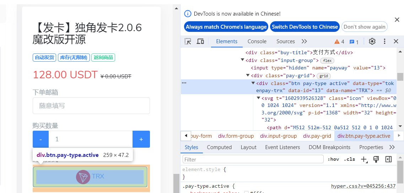This screenshot has height=193, width=404.
Task: Show more DevTools panel tabs chevron
Action: tap(304, 41)
